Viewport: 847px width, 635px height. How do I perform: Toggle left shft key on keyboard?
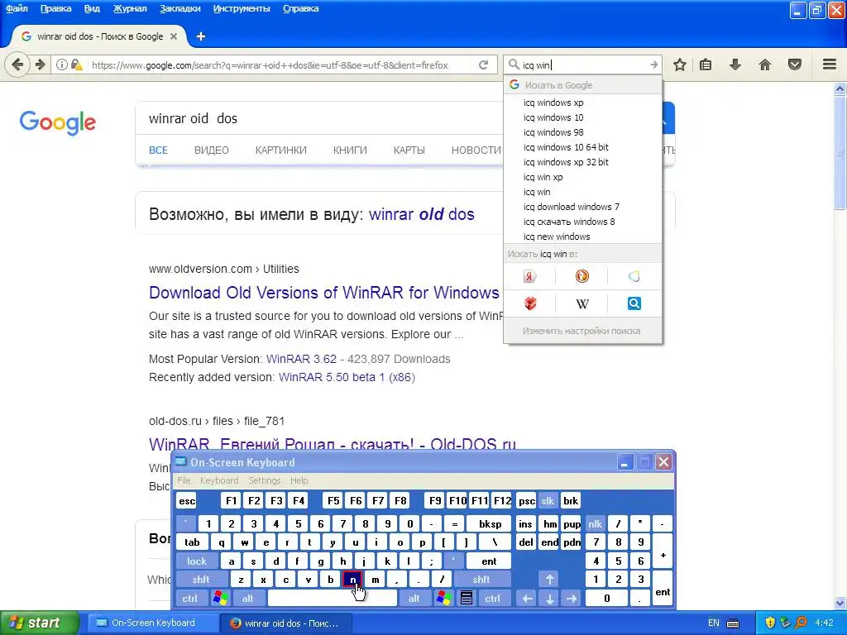tap(200, 580)
